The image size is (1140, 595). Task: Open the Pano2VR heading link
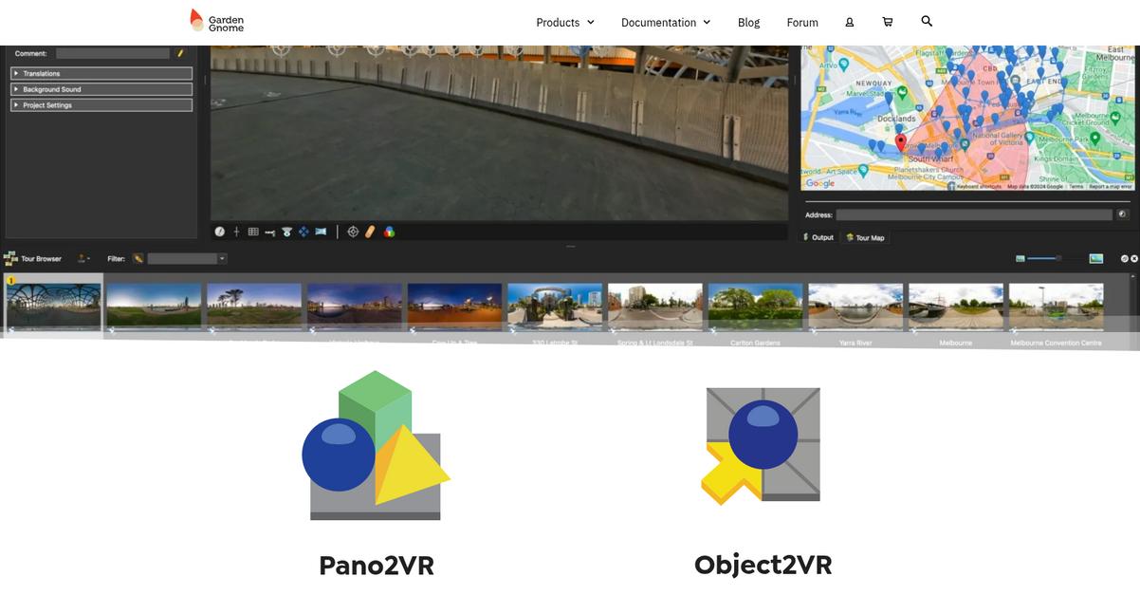click(377, 566)
